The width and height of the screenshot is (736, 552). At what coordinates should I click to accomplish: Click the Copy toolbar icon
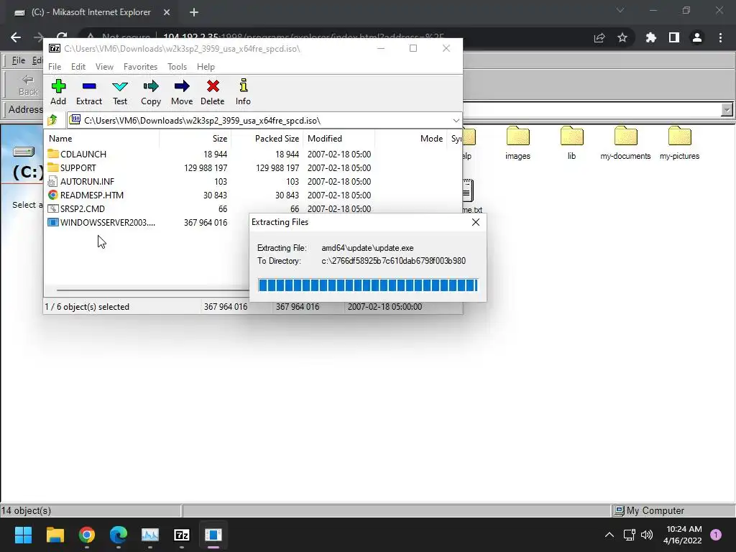151,92
